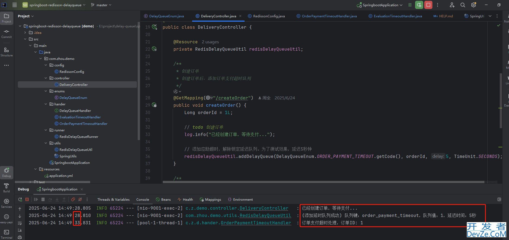Open Search Everywhere magnifier
Screen dimensions: 509x240
point(463,5)
